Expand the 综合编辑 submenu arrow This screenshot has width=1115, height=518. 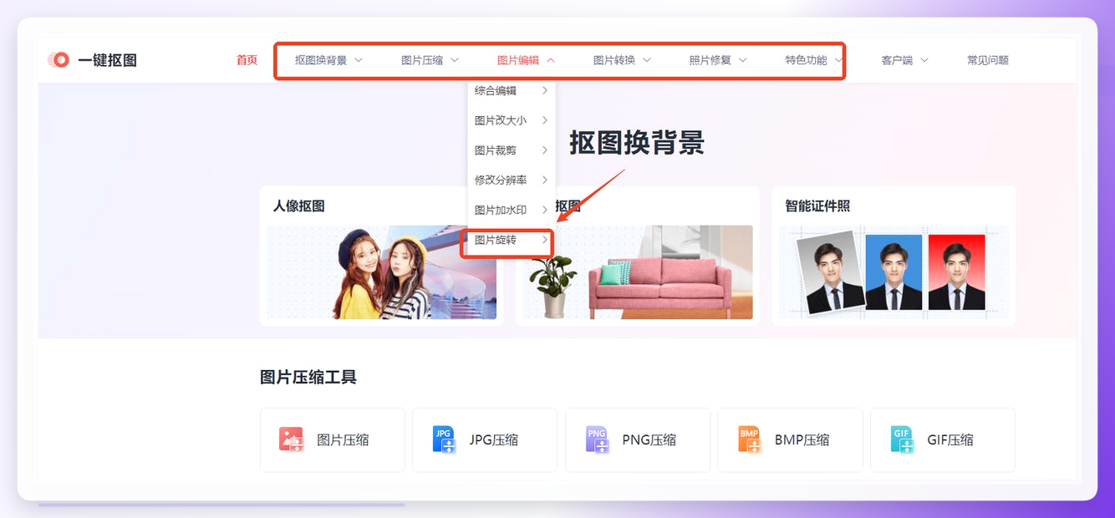tap(545, 90)
